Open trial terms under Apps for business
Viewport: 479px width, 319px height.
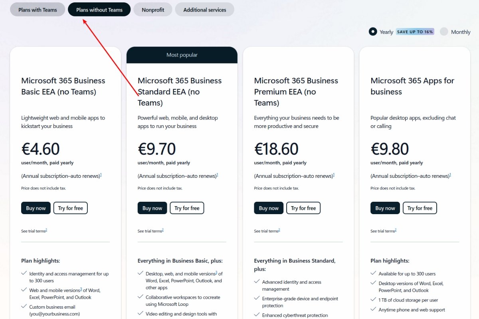click(383, 230)
